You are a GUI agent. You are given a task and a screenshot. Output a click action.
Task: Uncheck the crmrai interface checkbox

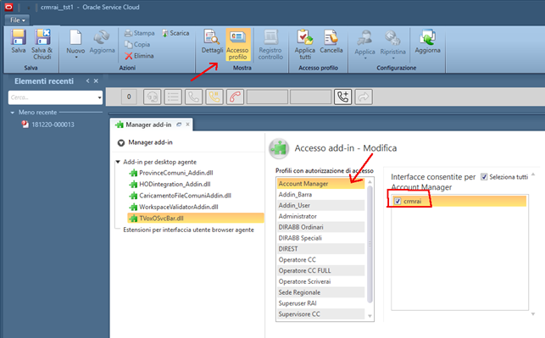click(x=398, y=201)
